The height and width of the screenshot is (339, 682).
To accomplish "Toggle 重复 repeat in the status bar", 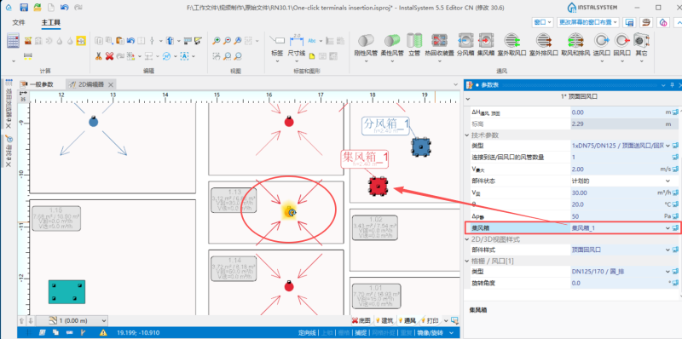I will pyautogui.click(x=406, y=333).
